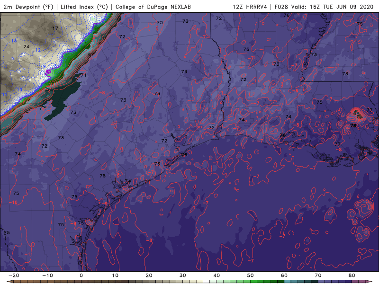
Task: Click the black "17" dewpoint value on the map
Action: point(55,28)
